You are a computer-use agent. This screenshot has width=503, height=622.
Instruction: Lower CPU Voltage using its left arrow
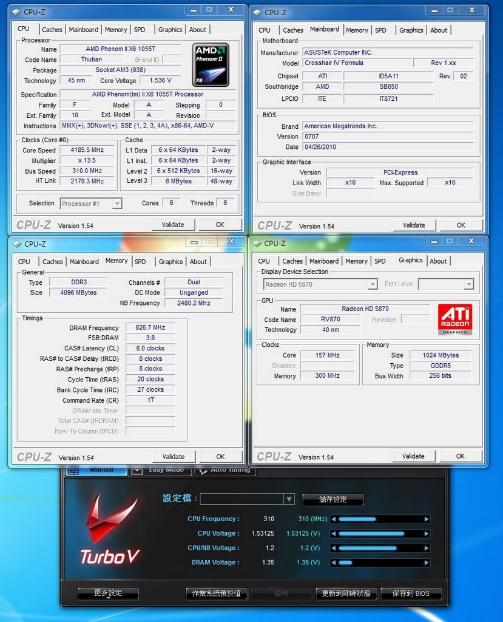pyautogui.click(x=333, y=534)
